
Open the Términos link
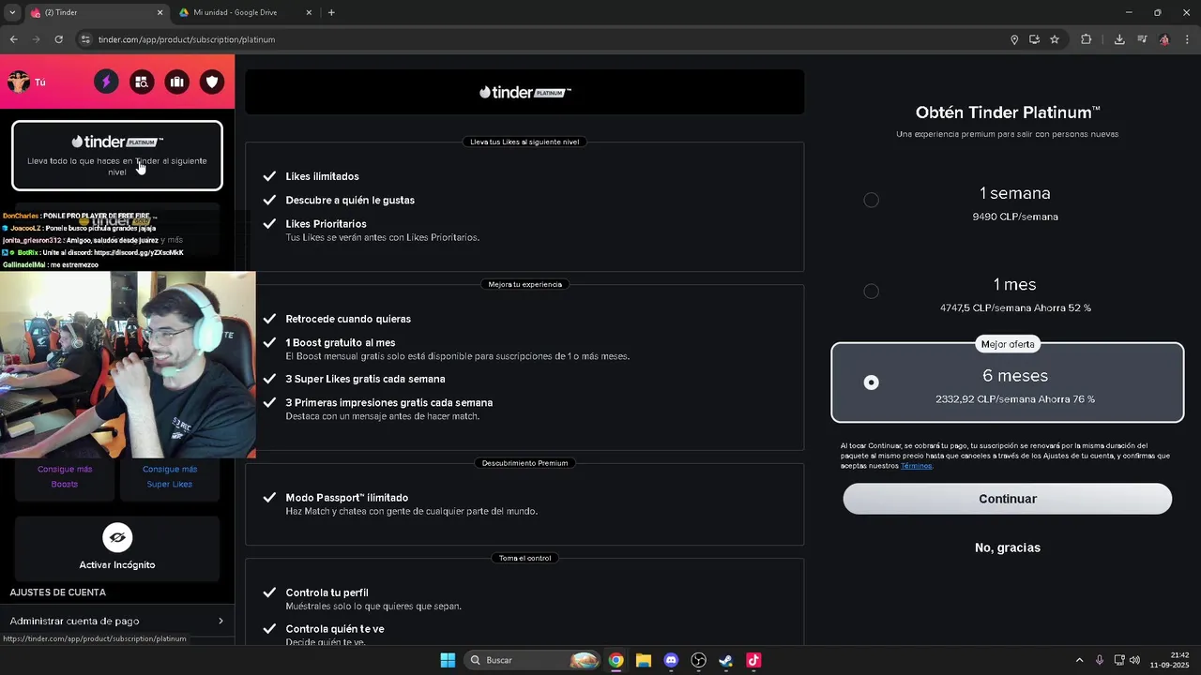point(916,466)
